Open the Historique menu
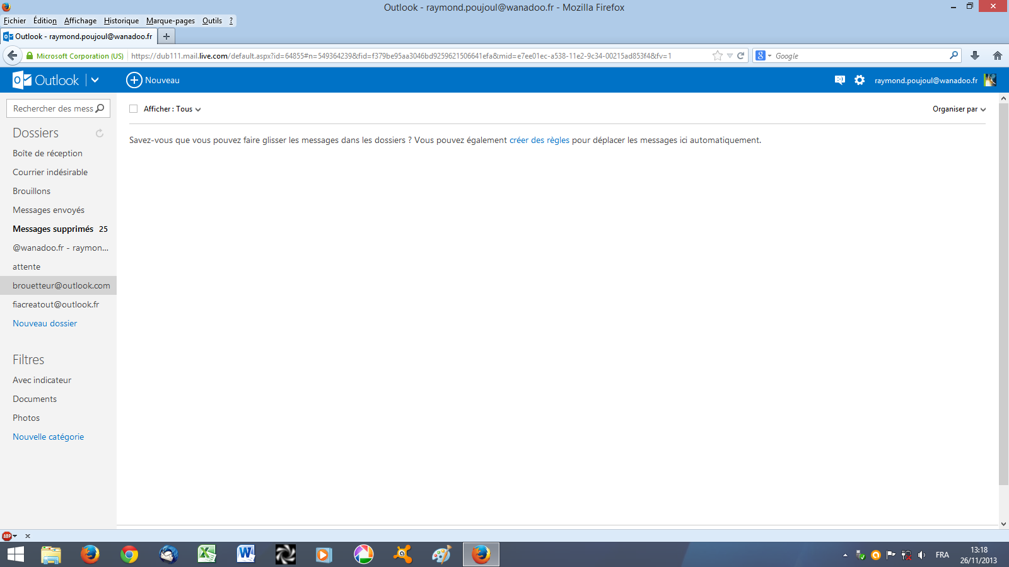Screen dimensions: 1009x567 121,21
